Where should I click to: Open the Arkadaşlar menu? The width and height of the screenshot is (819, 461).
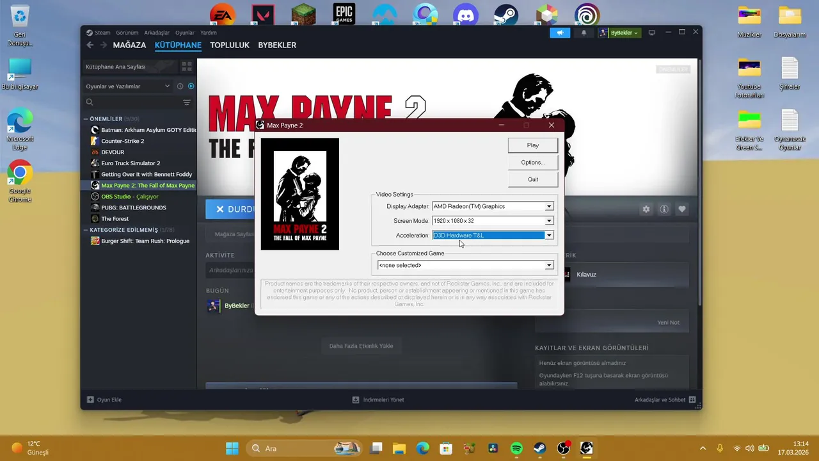point(157,33)
